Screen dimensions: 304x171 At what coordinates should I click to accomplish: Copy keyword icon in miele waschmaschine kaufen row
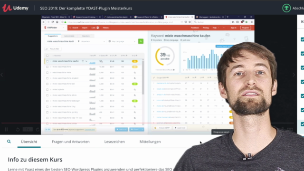tap(83, 61)
